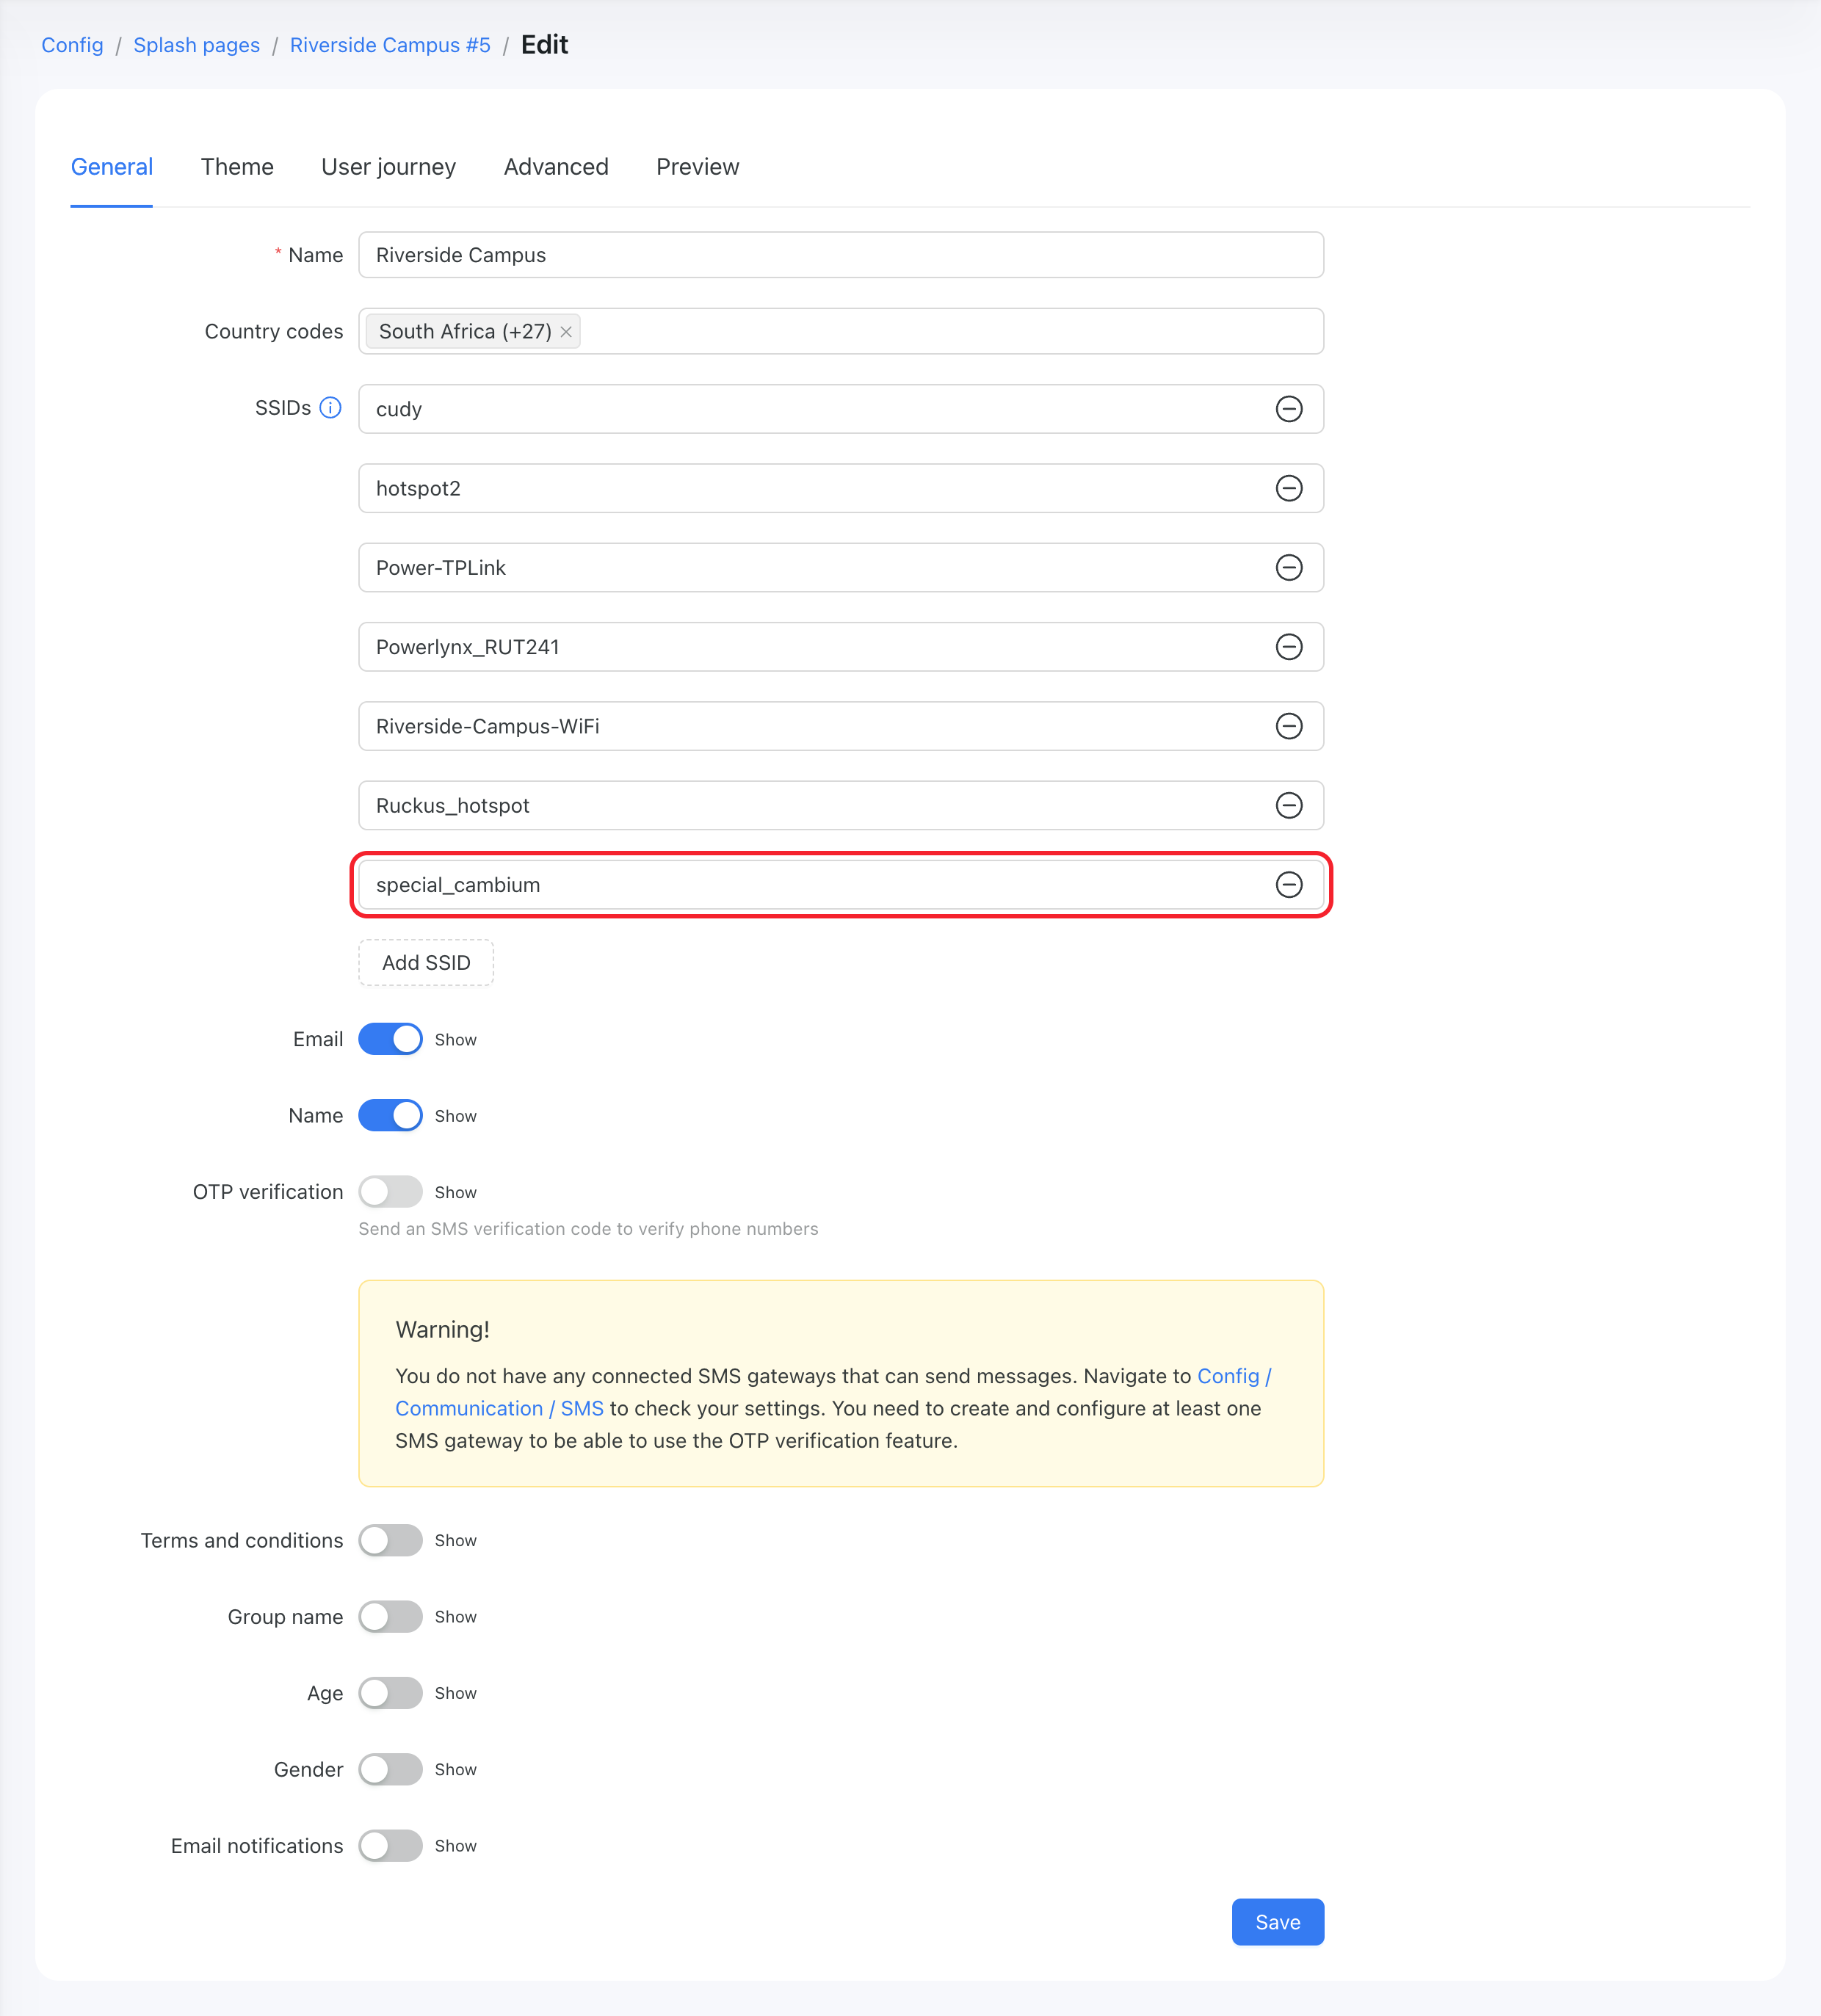Enable the OTP verification toggle

point(390,1192)
